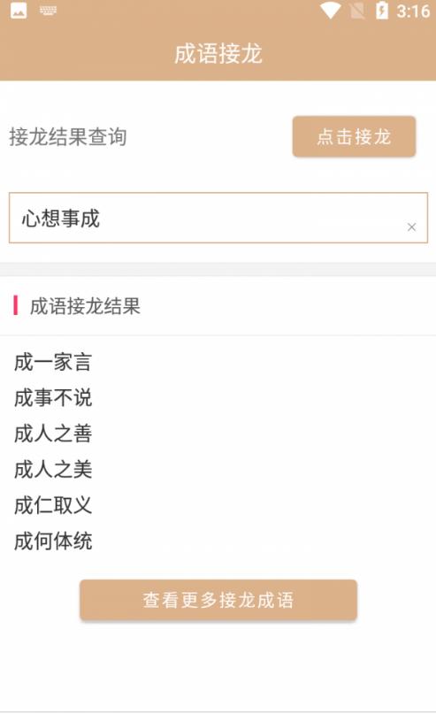This screenshot has height=714, width=436.
Task: Select the idiom 成事不说
Action: 53,398
